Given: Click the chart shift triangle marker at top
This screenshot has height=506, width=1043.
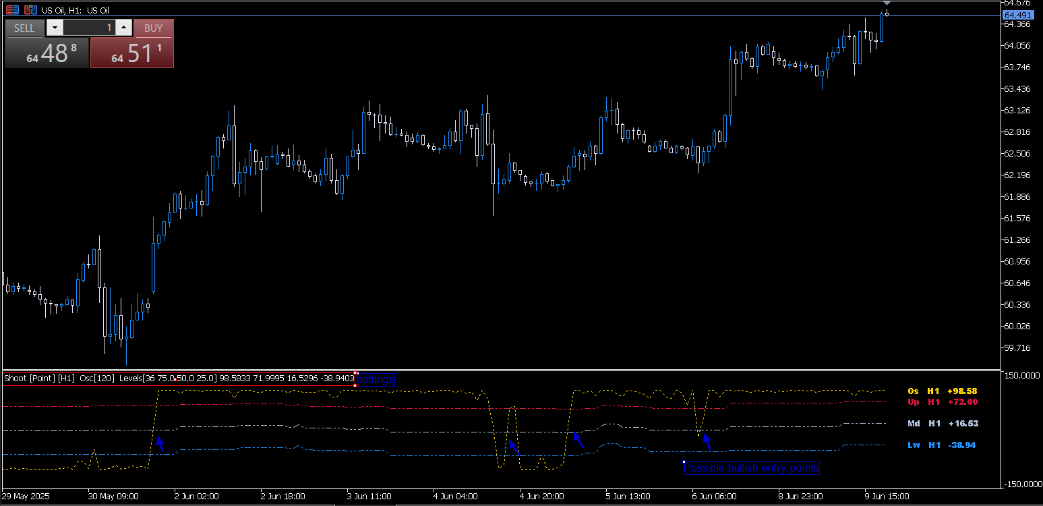Looking at the screenshot, I should (x=887, y=4).
